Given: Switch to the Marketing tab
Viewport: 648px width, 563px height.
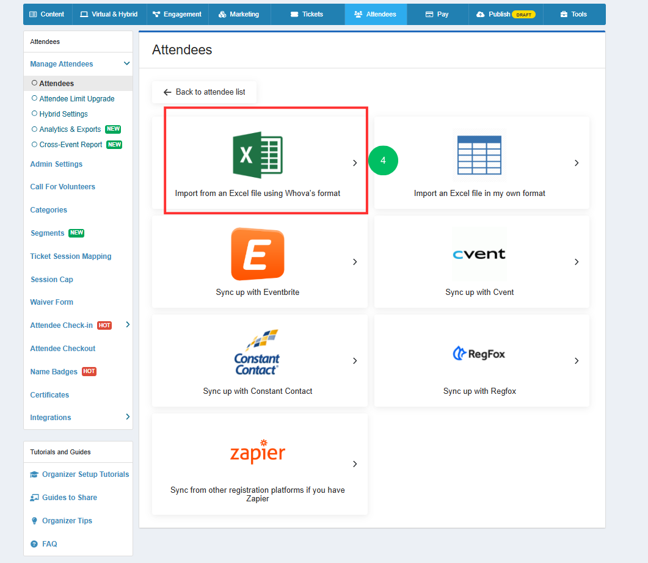Looking at the screenshot, I should coord(239,14).
